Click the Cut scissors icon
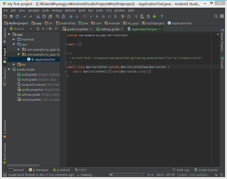 tap(38, 16)
